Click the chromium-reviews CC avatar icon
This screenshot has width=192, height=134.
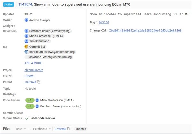pos(26,52)
